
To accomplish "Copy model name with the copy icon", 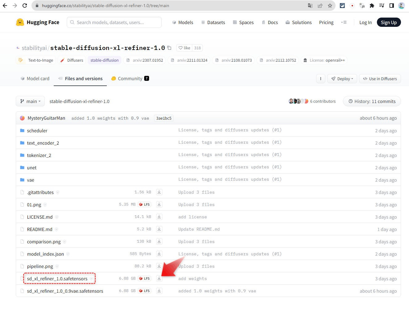I will pos(169,48).
